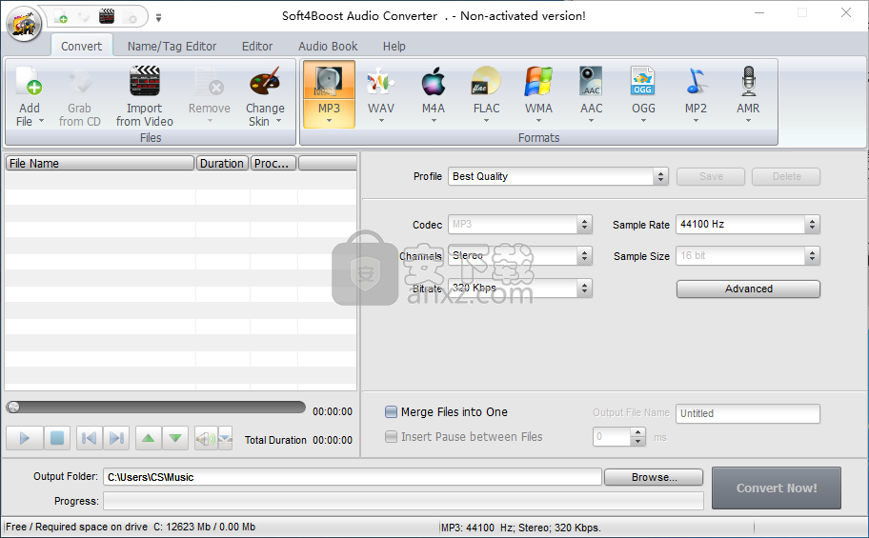Select the AMR microphone format icon
The image size is (869, 538).
point(748,82)
